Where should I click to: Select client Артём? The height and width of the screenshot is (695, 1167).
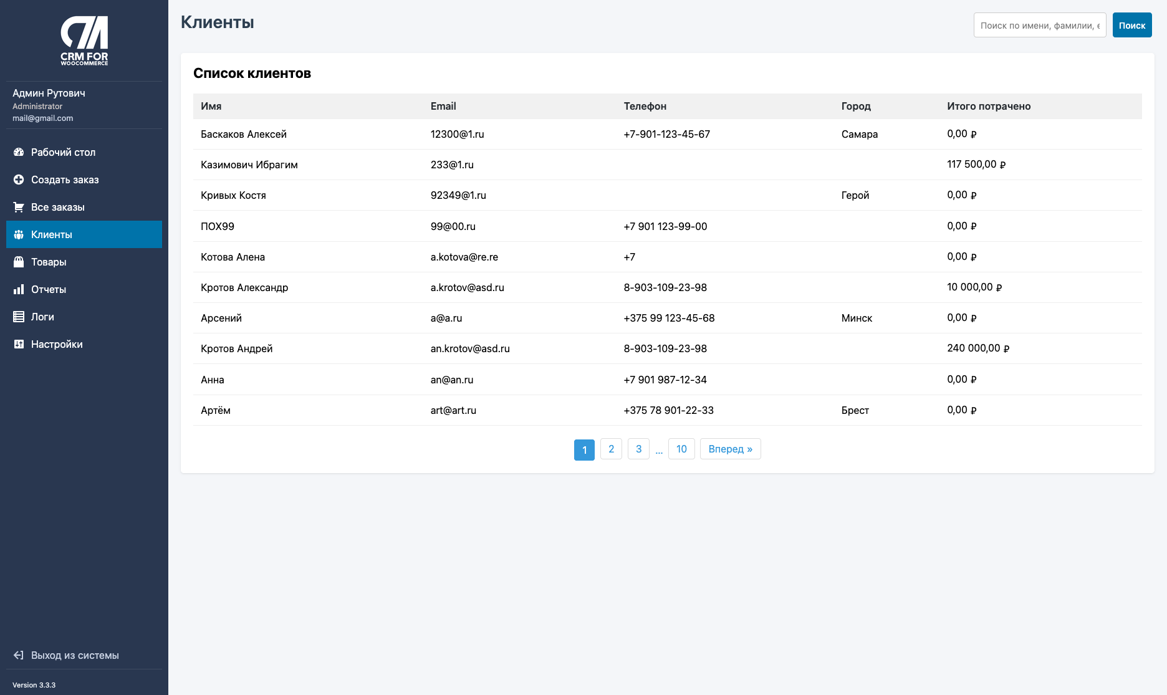[216, 410]
